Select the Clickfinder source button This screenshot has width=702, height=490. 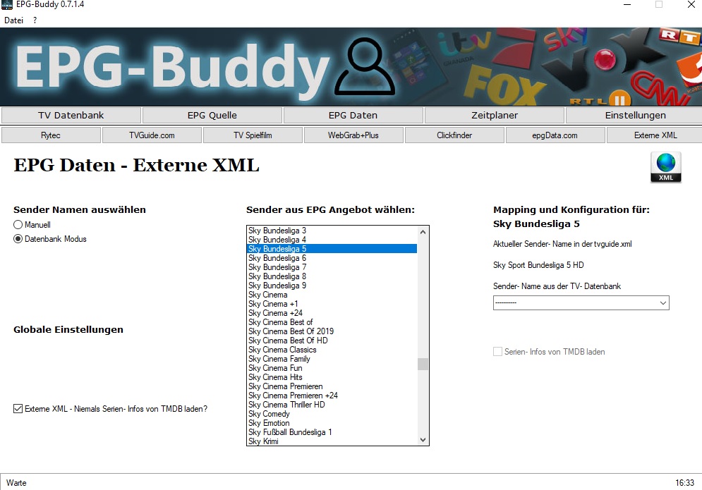tap(454, 135)
